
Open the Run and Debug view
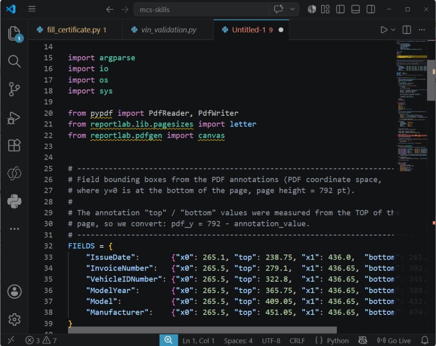tap(14, 117)
